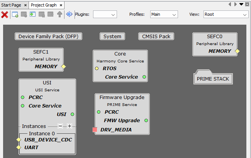Screen dimensions: 251x158
Task: Click the green Core Service output dot
Action: tap(144, 77)
